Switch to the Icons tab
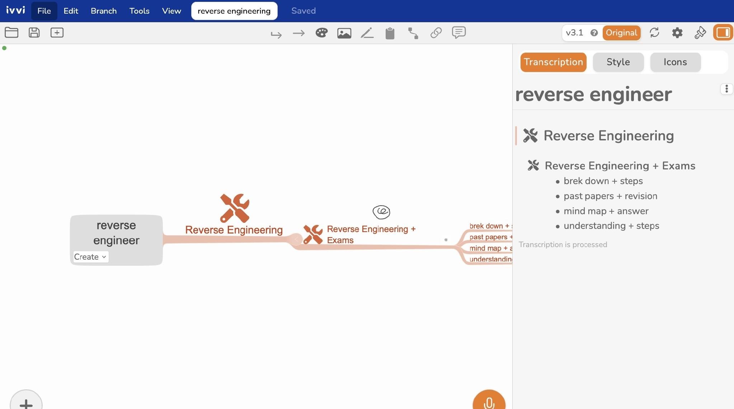Screen dimensions: 734x409 (675, 62)
